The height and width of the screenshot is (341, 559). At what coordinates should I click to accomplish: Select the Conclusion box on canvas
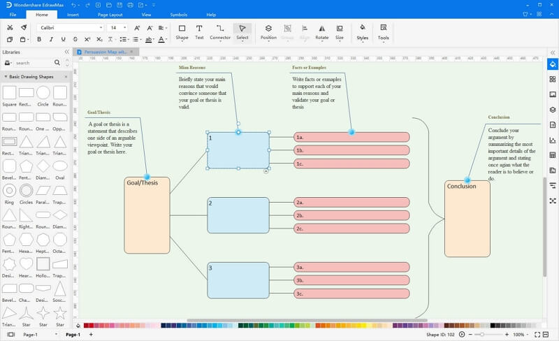pyautogui.click(x=467, y=219)
